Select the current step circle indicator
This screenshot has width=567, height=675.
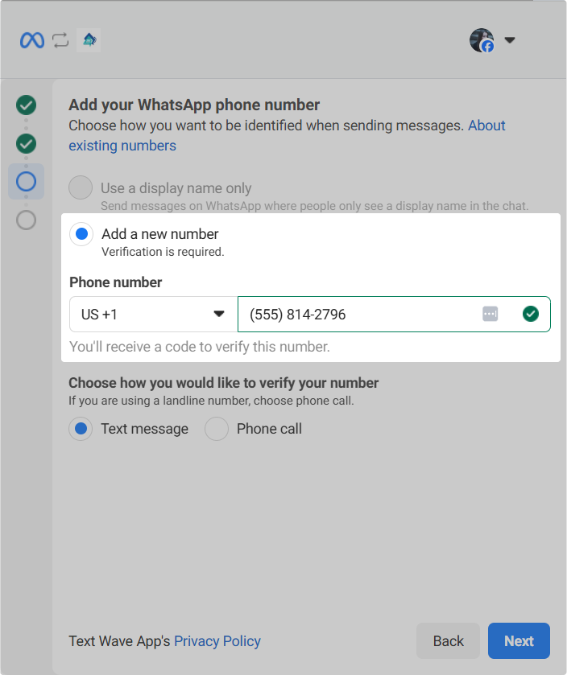coord(27,181)
